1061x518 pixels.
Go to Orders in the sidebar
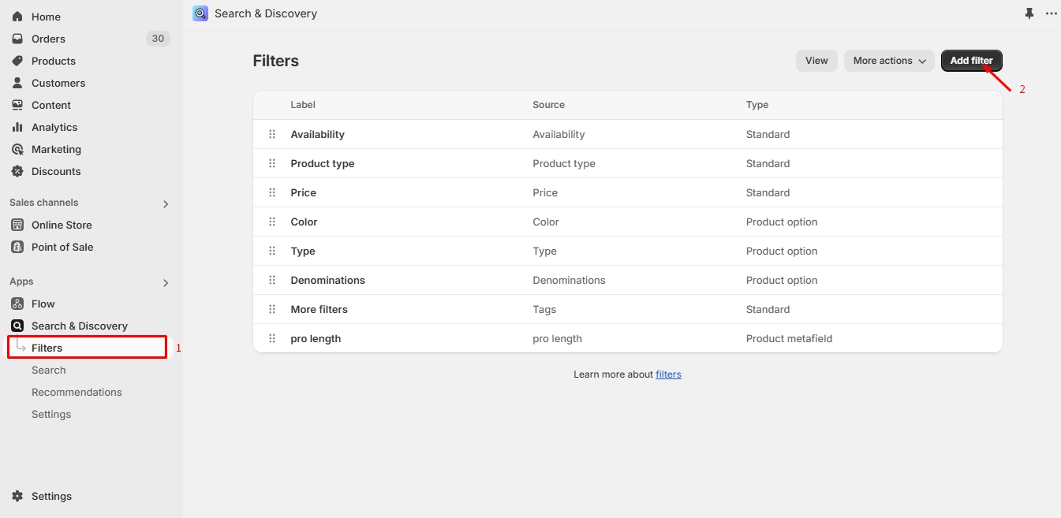(48, 39)
